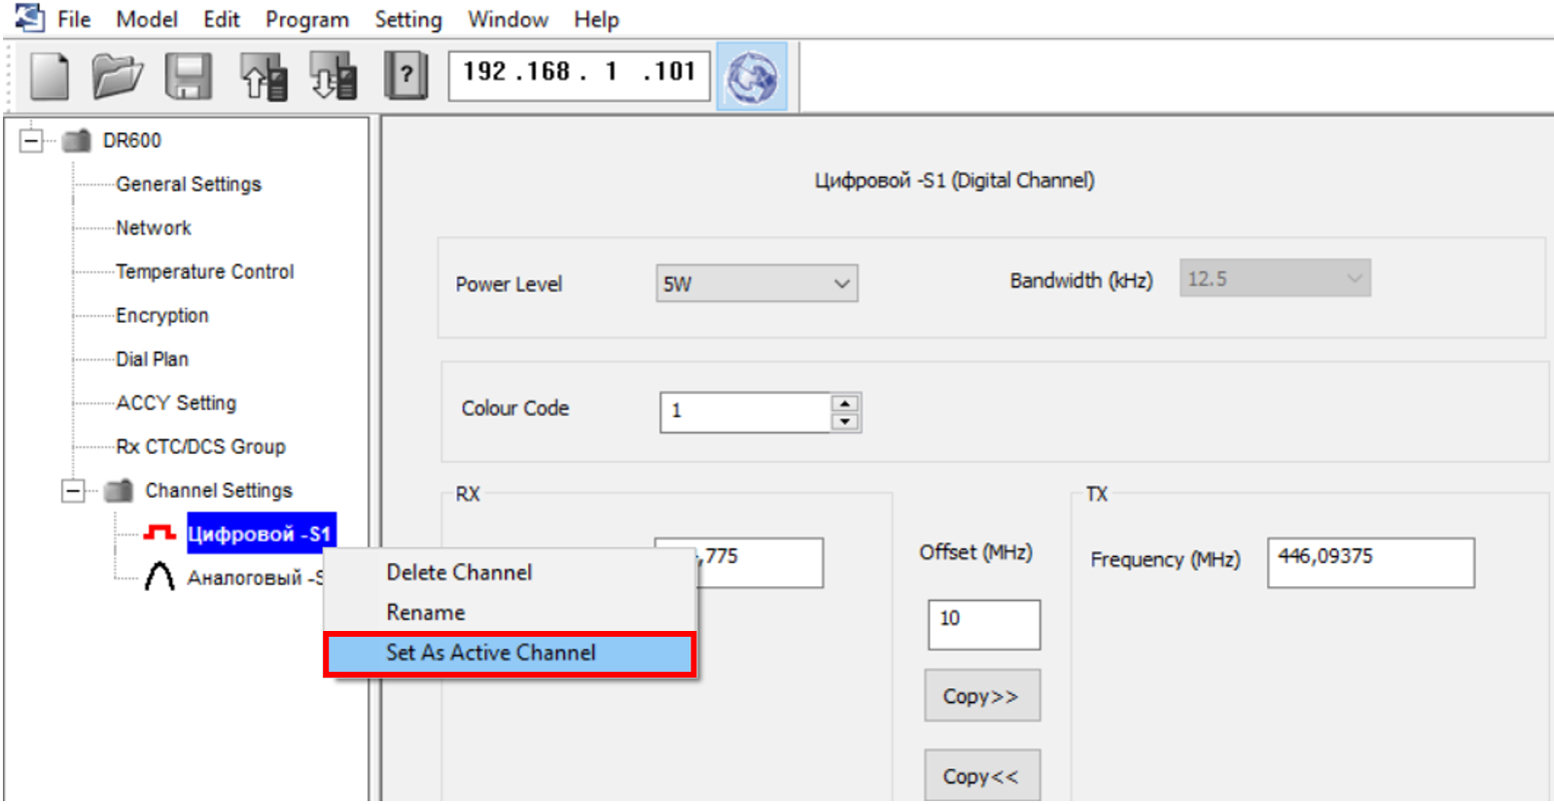This screenshot has height=804, width=1554.
Task: Open the Program menu
Action: tap(306, 19)
